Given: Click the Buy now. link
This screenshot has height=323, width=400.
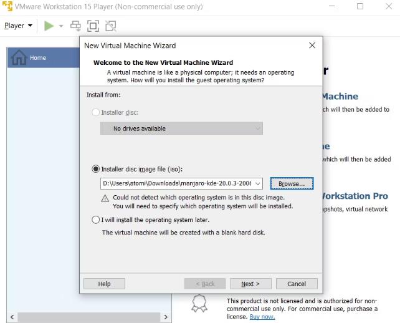Looking at the screenshot, I should [262, 317].
